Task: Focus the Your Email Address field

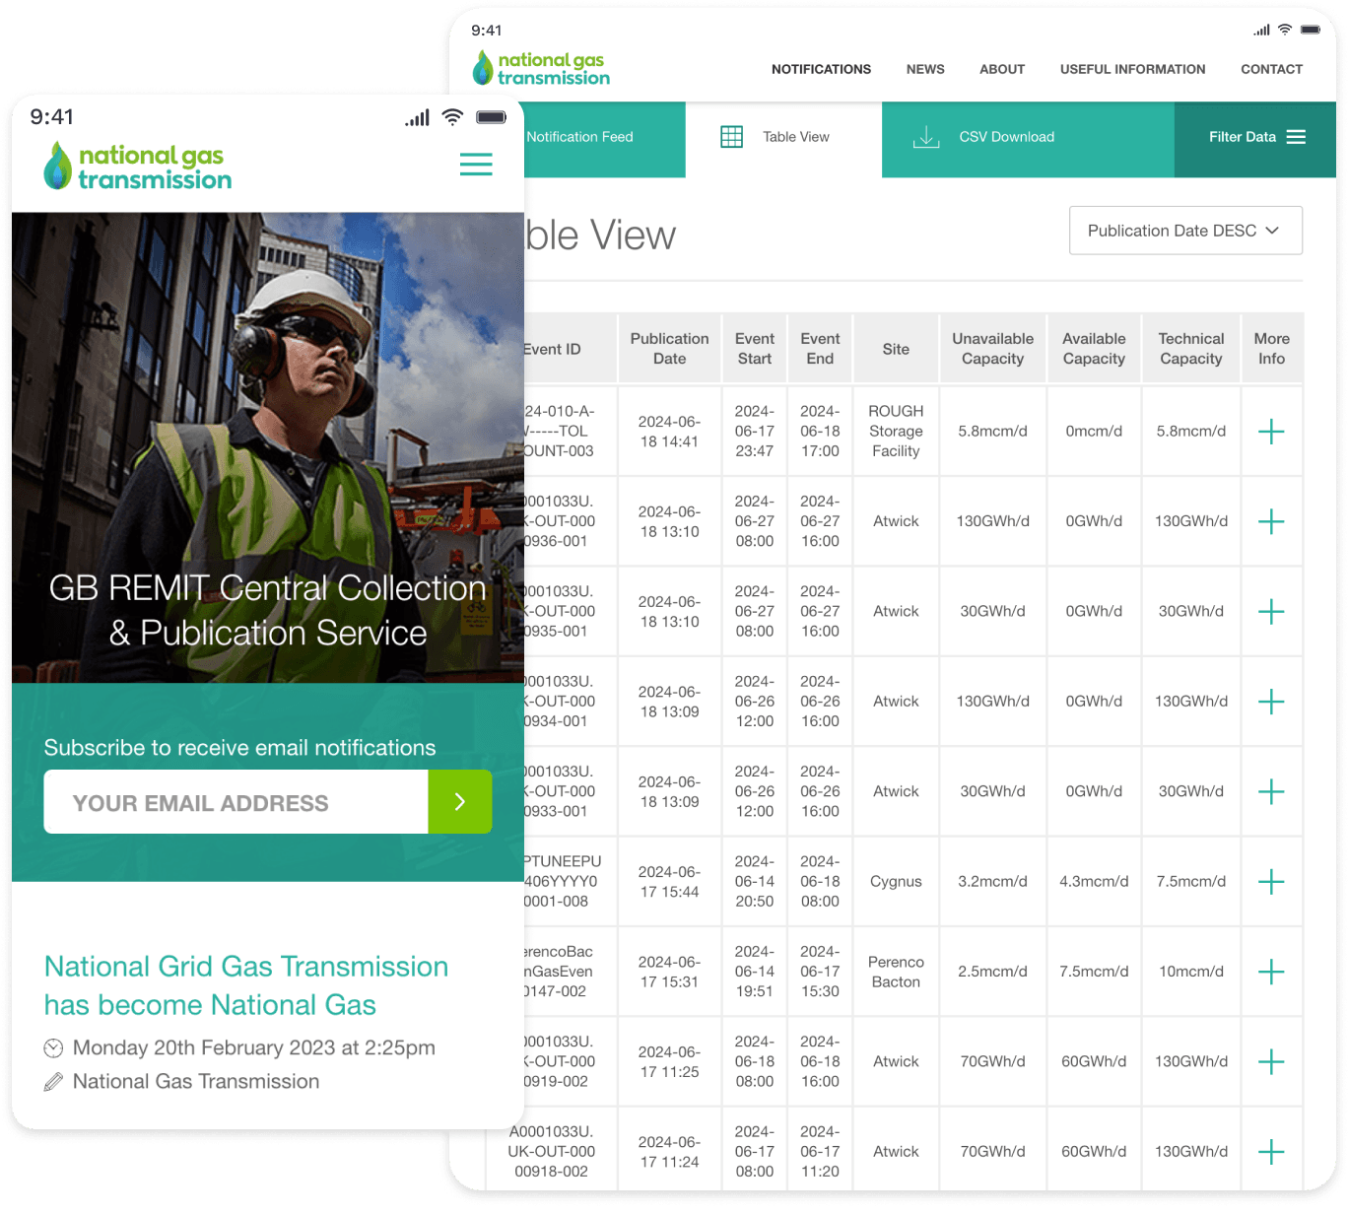Action: (x=236, y=802)
